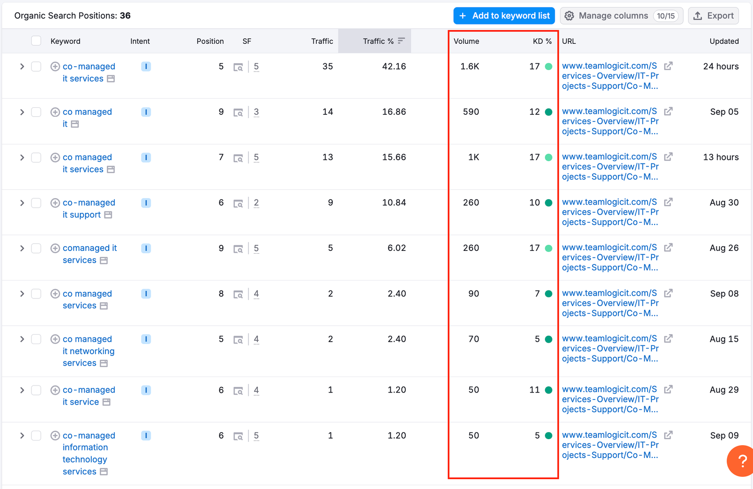
Task: Toggle the select-all checkbox in header
Action: coord(36,41)
